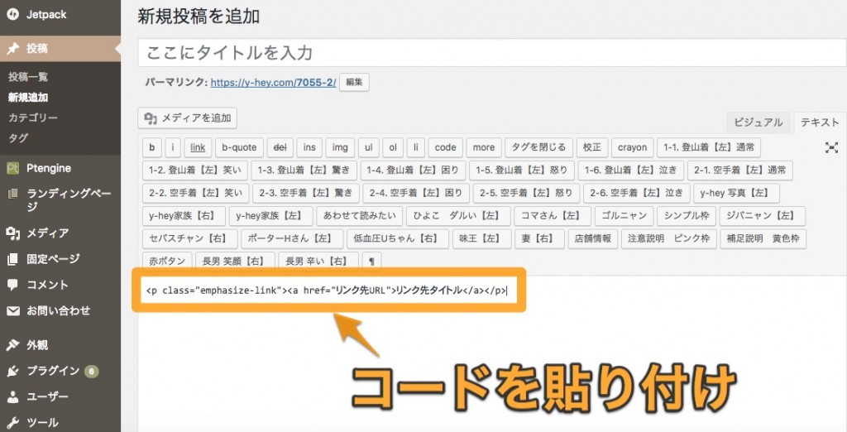This screenshot has height=432, width=847.
Task: Click コマさん【左】 button
Action: click(553, 216)
